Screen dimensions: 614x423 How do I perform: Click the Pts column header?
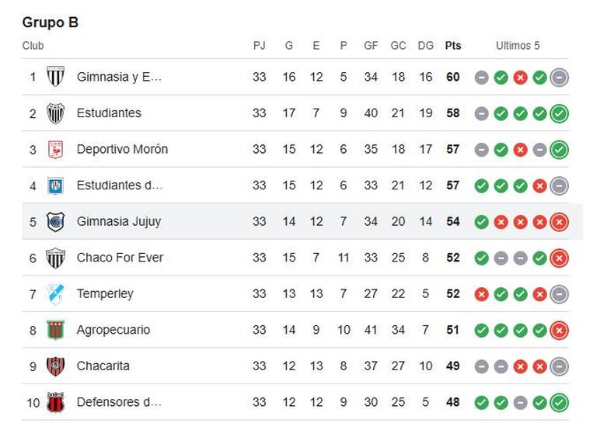(453, 46)
